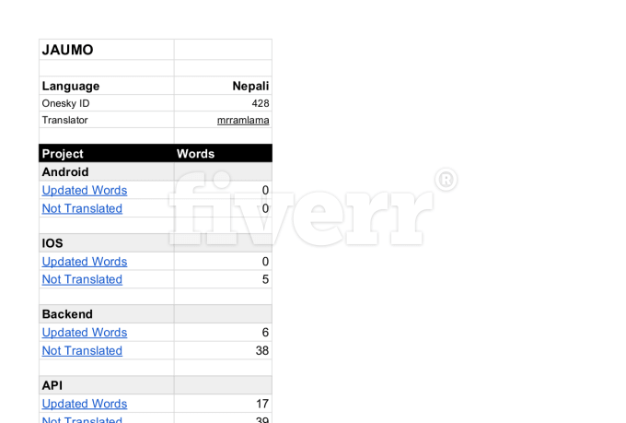The image size is (626, 423).
Task: Open the Android Not Translated link
Action: click(82, 208)
